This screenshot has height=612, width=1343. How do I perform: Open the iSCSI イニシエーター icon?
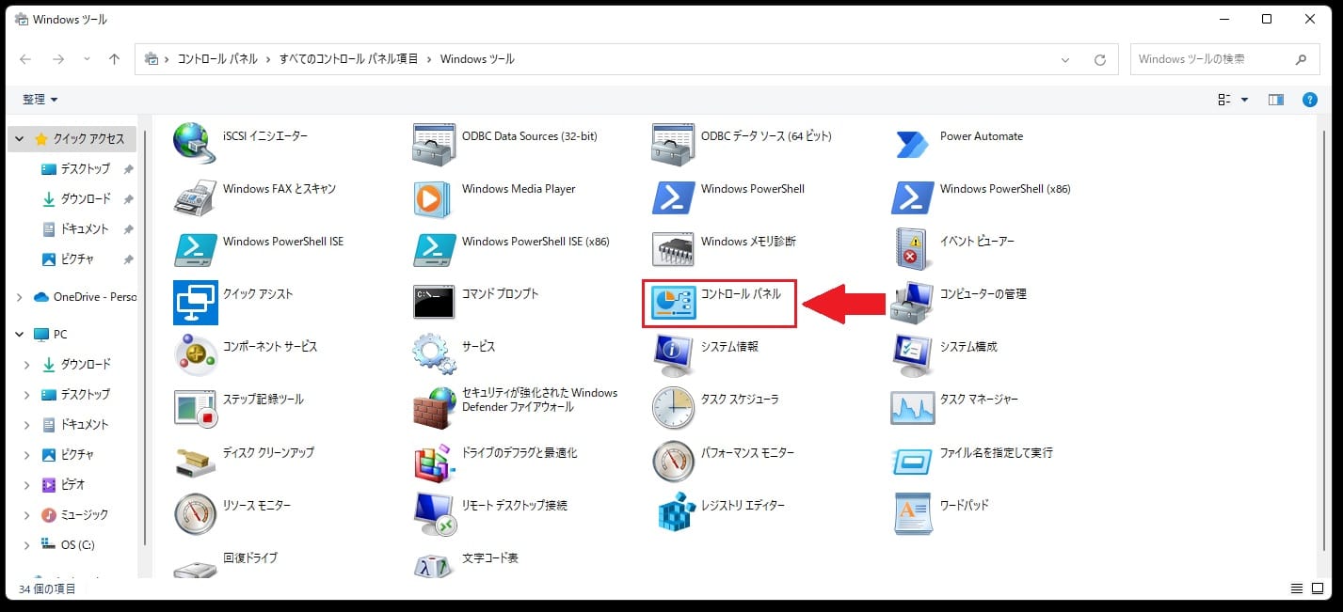point(195,144)
